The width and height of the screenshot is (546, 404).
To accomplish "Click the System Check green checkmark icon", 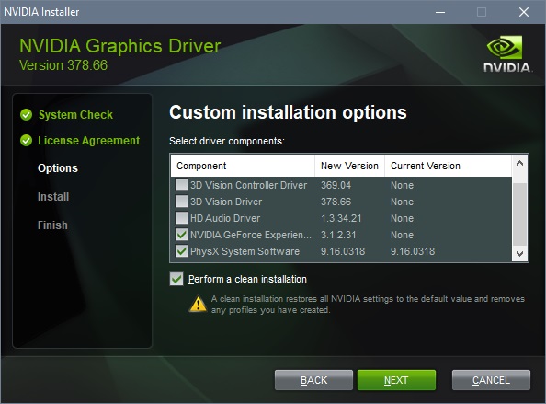I will (26, 114).
